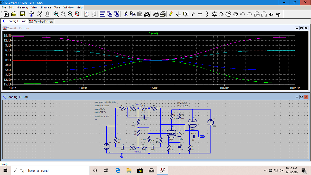This screenshot has height=175, width=311.
Task: Switch to the Tone-fig-11-1.raw tab
Action: tap(41, 21)
